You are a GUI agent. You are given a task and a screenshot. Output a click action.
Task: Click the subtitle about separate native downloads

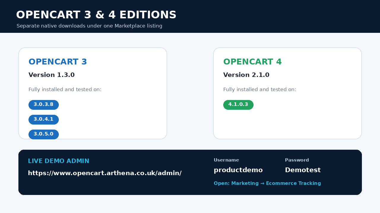89,26
